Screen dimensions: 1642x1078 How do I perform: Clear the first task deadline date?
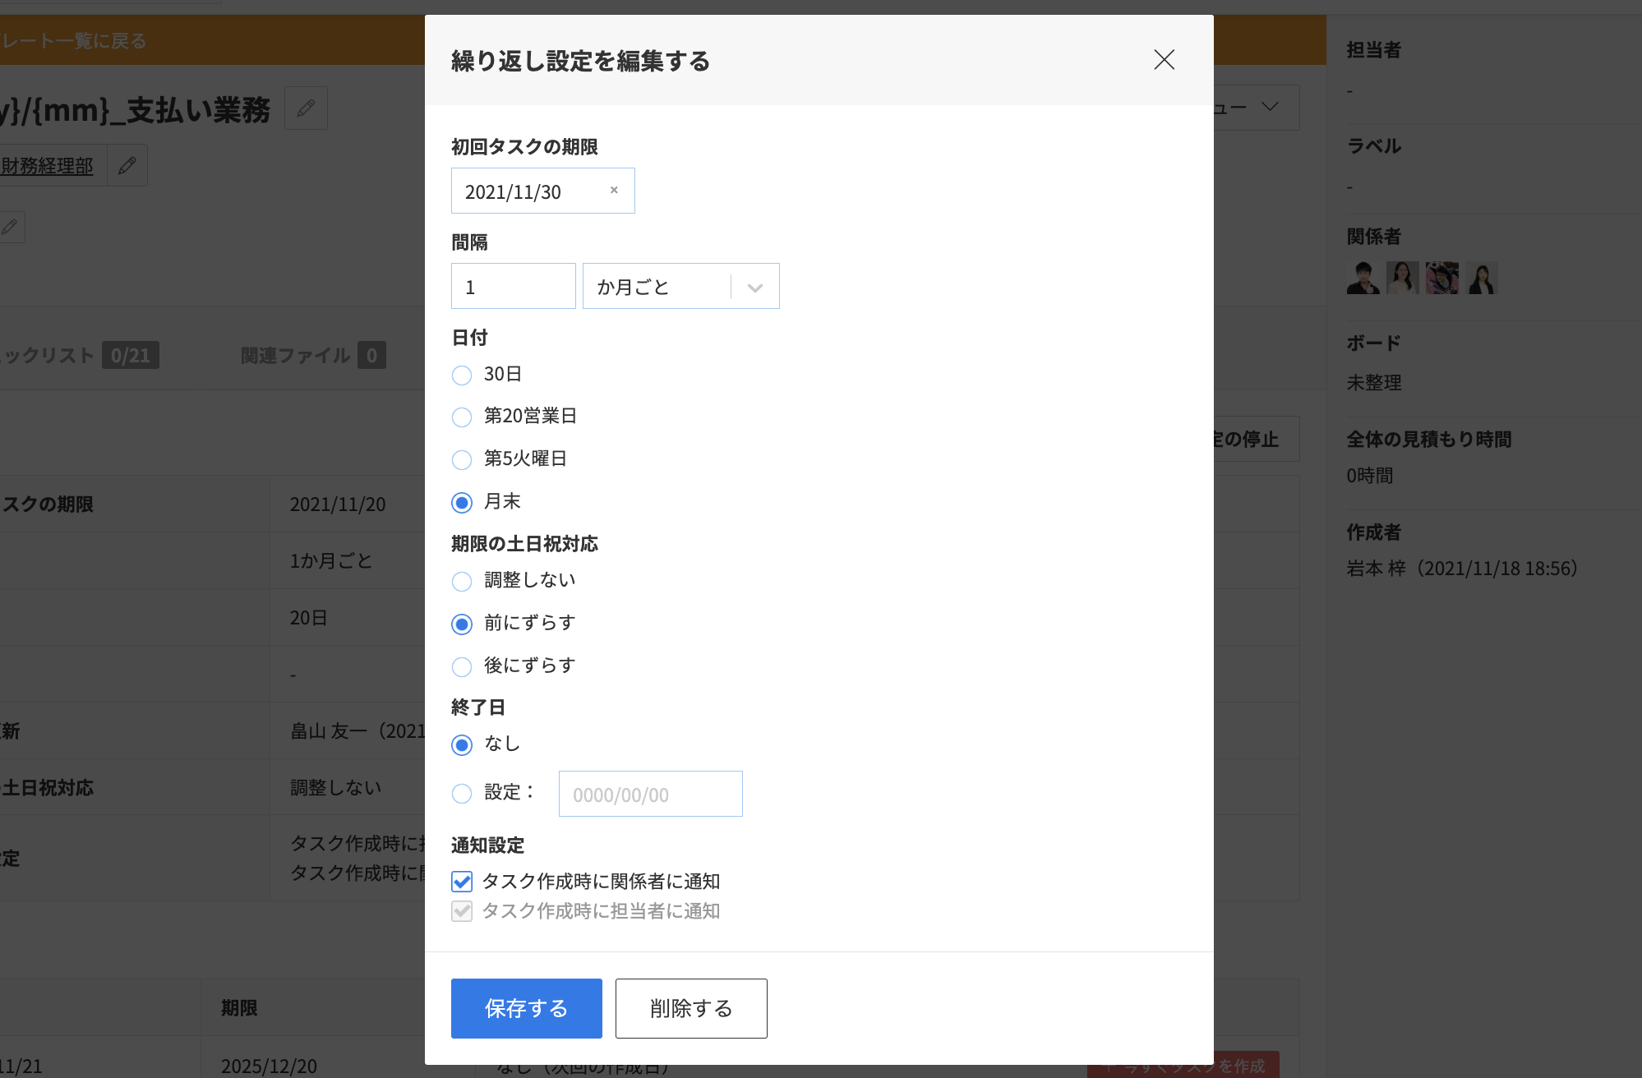coord(614,190)
